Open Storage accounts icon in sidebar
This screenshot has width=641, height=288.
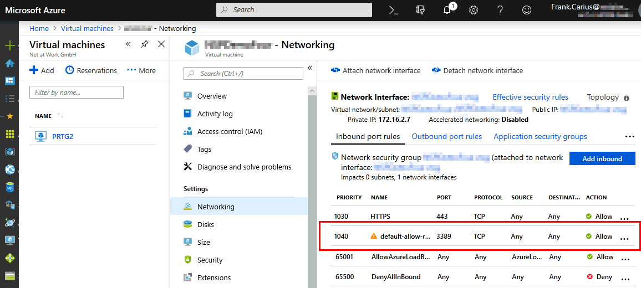tap(9, 276)
